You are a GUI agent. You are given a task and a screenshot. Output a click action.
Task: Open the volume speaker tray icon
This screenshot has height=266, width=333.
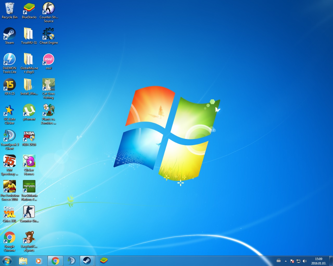305,261
